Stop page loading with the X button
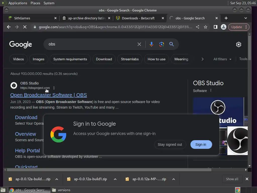Viewport: 257px width, 193px height. tap(25, 27)
